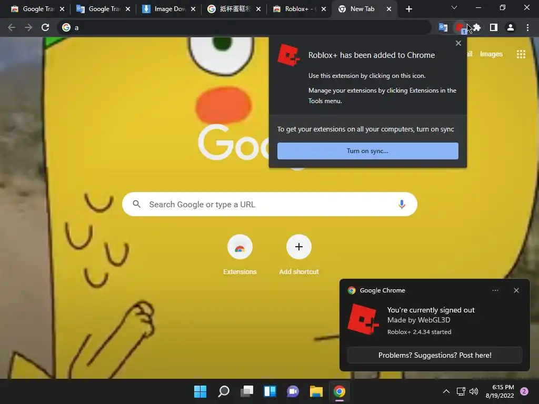Open Widgets from the taskbar

click(270, 391)
